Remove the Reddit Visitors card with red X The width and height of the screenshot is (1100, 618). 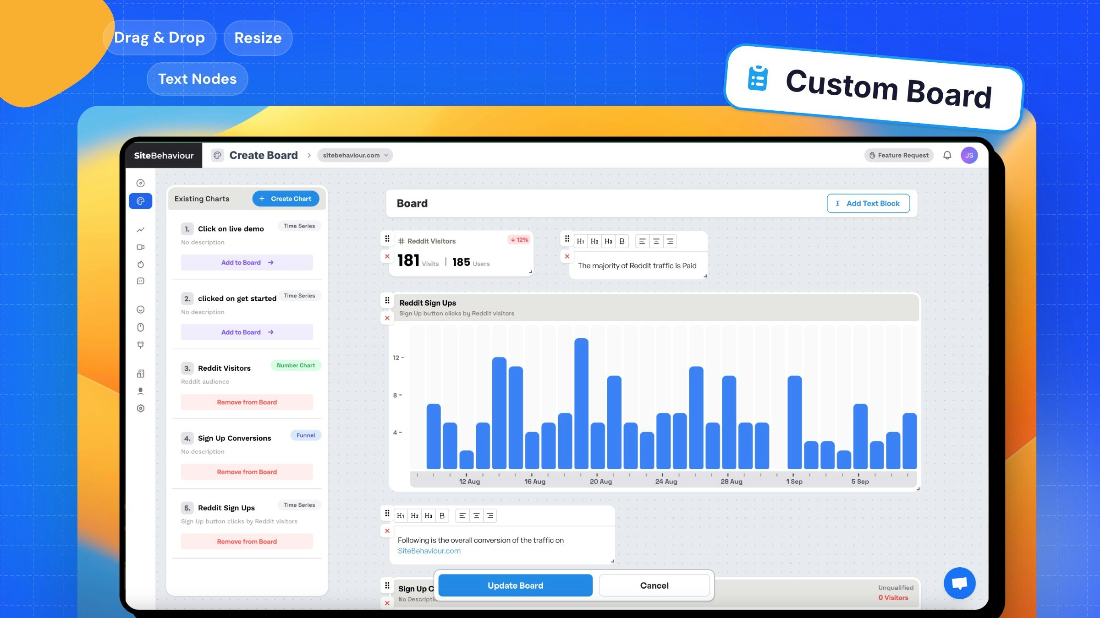[387, 256]
